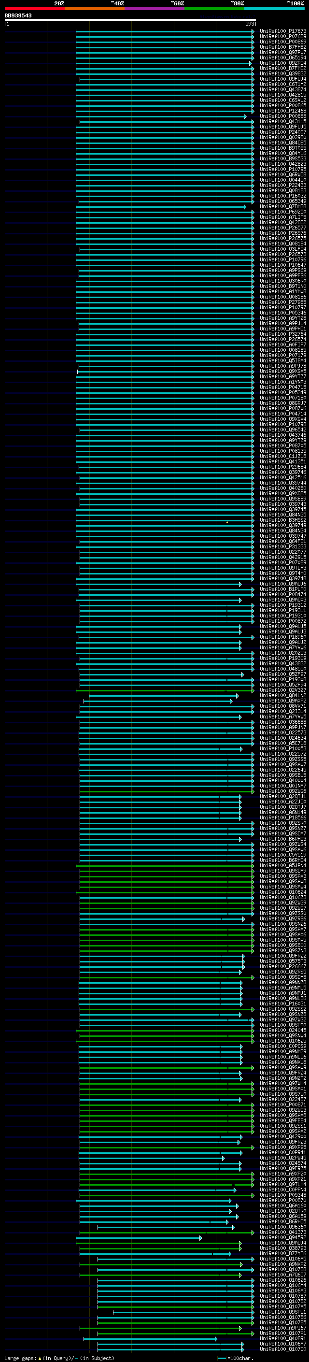Open hit UniRef100_Q84QE5

coord(283,143)
